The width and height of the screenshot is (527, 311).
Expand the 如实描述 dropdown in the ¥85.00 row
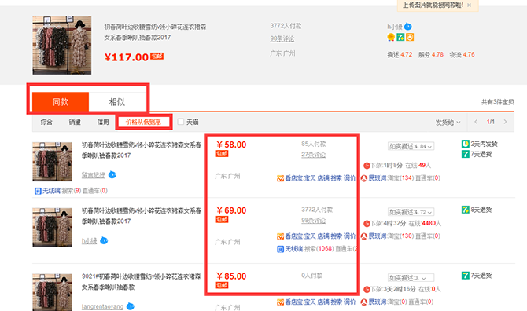point(411,278)
